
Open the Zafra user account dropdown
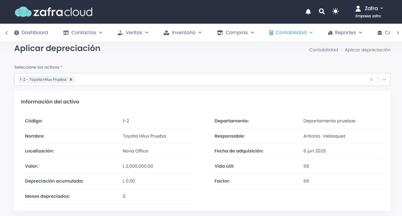pyautogui.click(x=373, y=8)
